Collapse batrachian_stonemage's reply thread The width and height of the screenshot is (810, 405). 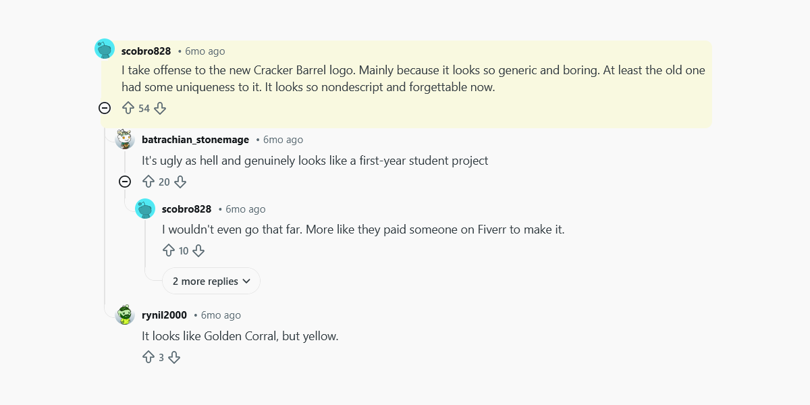click(x=125, y=181)
